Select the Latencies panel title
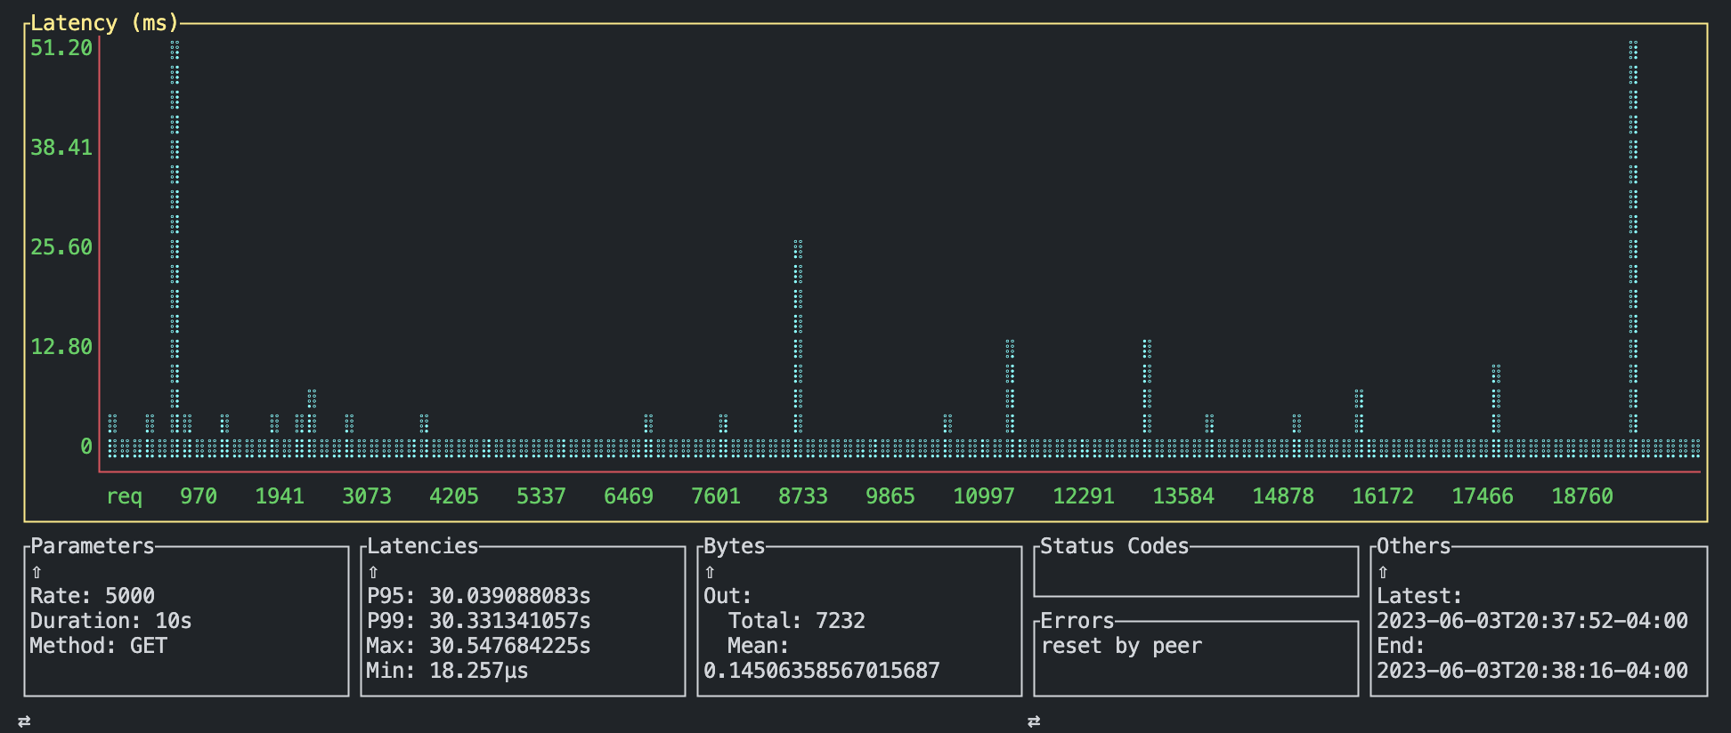1731x733 pixels. (423, 546)
